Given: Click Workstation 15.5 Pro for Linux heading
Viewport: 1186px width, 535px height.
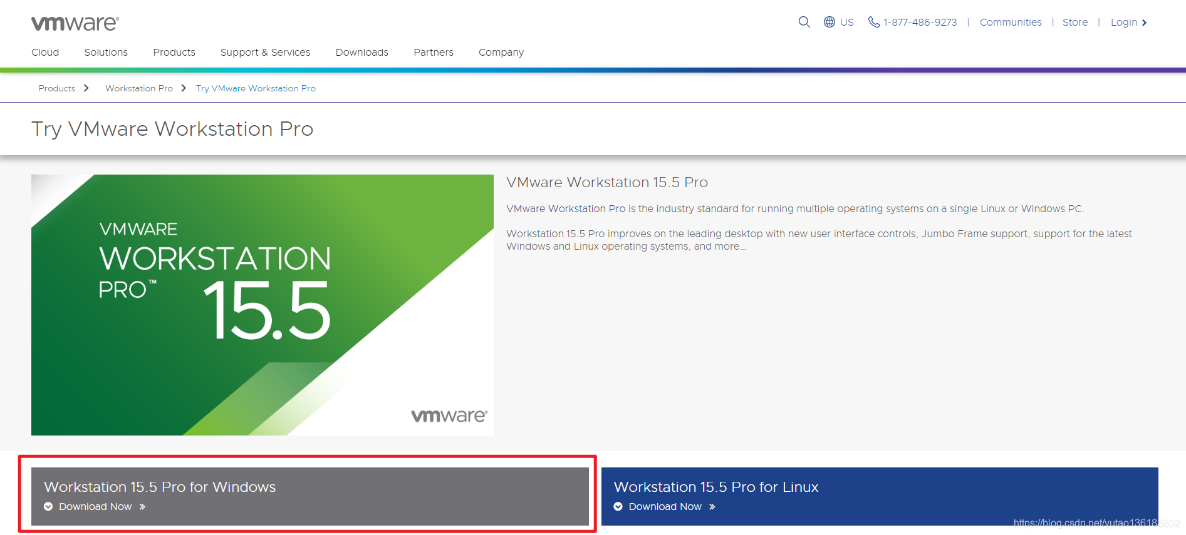Looking at the screenshot, I should pos(716,487).
